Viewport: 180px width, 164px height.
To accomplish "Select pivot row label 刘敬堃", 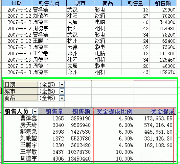I will click(x=29, y=138).
